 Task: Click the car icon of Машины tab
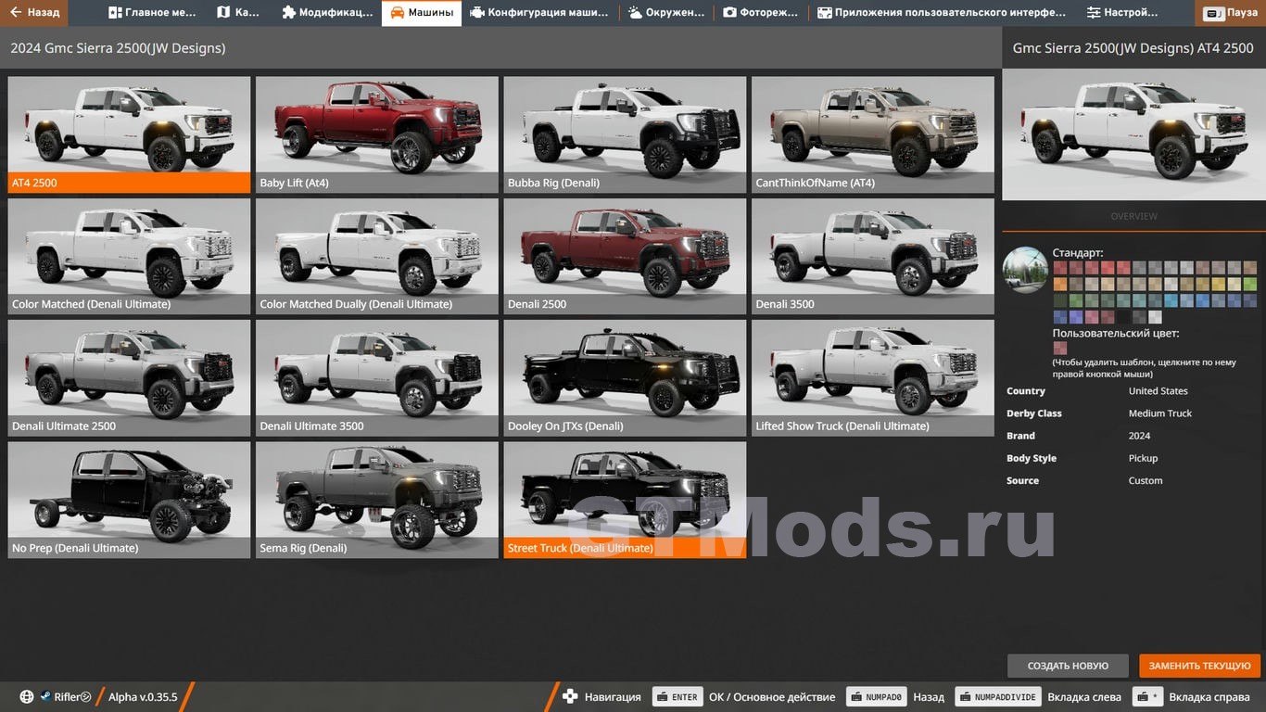(x=397, y=13)
